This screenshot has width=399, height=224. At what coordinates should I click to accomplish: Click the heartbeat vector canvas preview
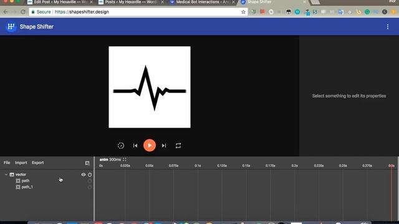pyautogui.click(x=150, y=87)
